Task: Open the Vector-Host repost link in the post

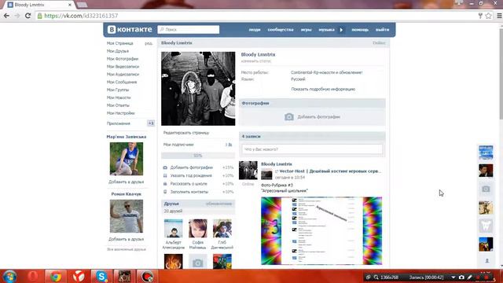Action: click(x=330, y=171)
